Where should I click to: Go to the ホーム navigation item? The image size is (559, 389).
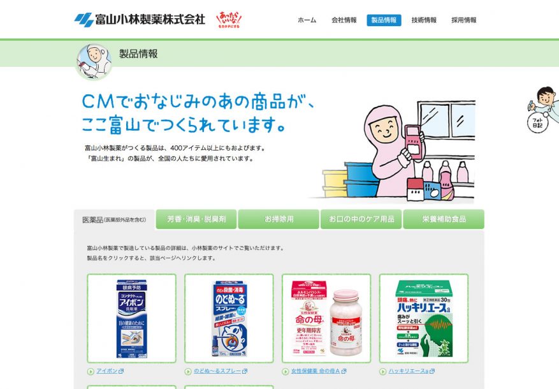tap(307, 20)
